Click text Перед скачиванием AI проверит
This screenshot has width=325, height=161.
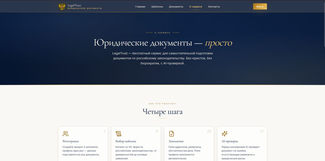240,153
